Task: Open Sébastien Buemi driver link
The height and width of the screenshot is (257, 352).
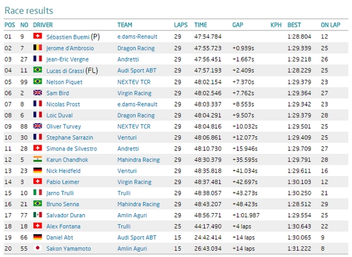Action: [68, 37]
